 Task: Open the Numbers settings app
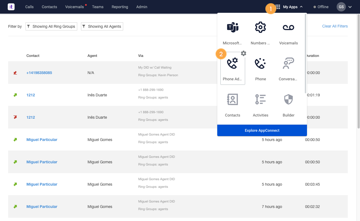260,33
